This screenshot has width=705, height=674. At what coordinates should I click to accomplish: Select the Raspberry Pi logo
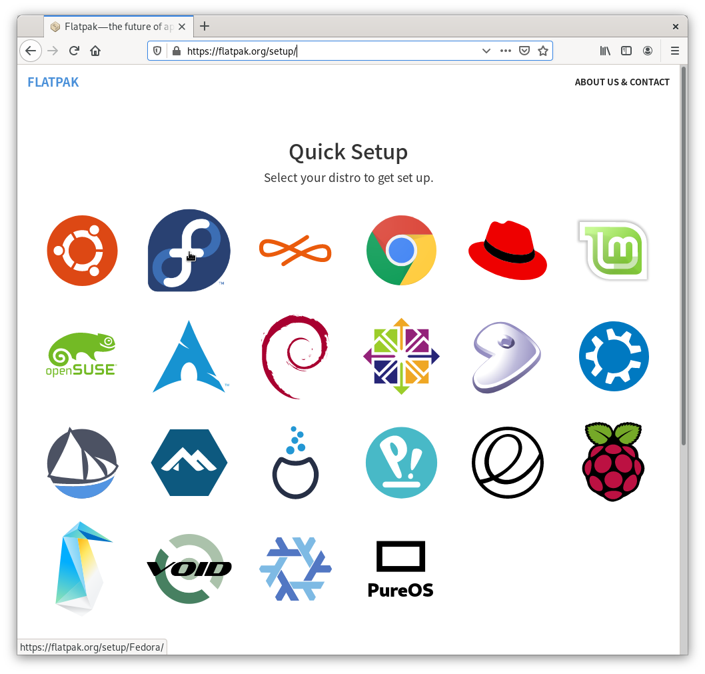tap(613, 461)
